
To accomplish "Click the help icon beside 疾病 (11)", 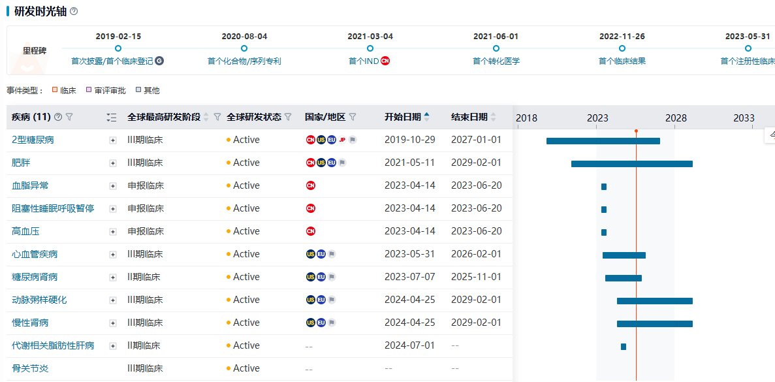I will click(58, 118).
